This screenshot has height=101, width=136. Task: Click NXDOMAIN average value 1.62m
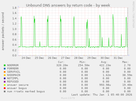click(x=107, y=75)
